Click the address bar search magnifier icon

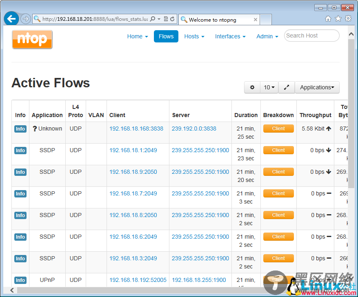click(x=153, y=19)
